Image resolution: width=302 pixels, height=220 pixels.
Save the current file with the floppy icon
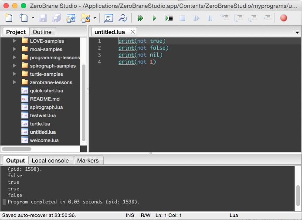pos(43,18)
